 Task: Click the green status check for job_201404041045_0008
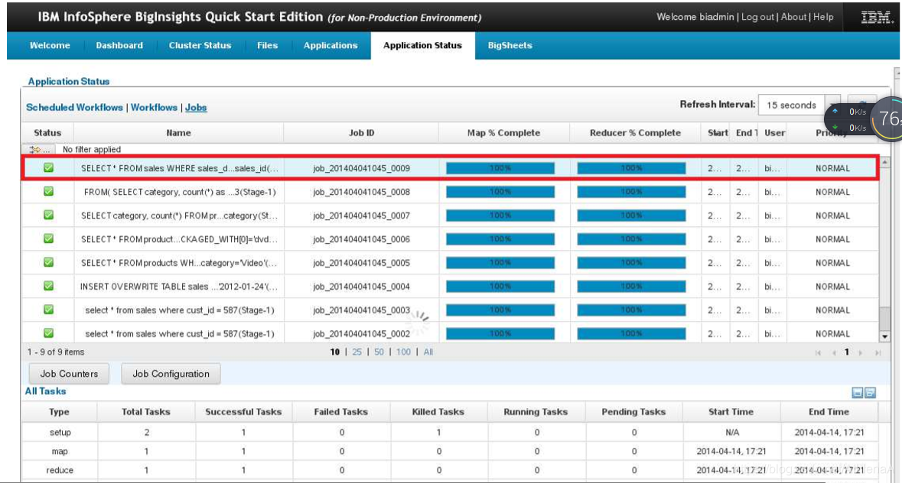pyautogui.click(x=48, y=191)
